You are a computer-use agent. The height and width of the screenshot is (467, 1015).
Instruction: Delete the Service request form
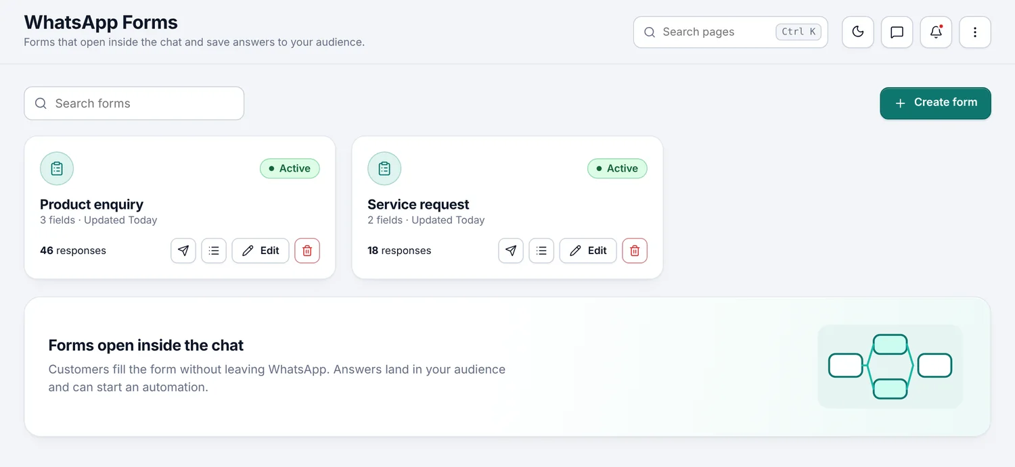coord(635,251)
